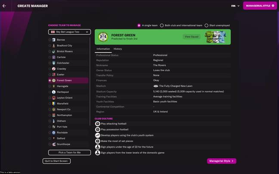The width and height of the screenshot is (279, 174).
Task: Click Pick a Team for Me
Action: 69,153
